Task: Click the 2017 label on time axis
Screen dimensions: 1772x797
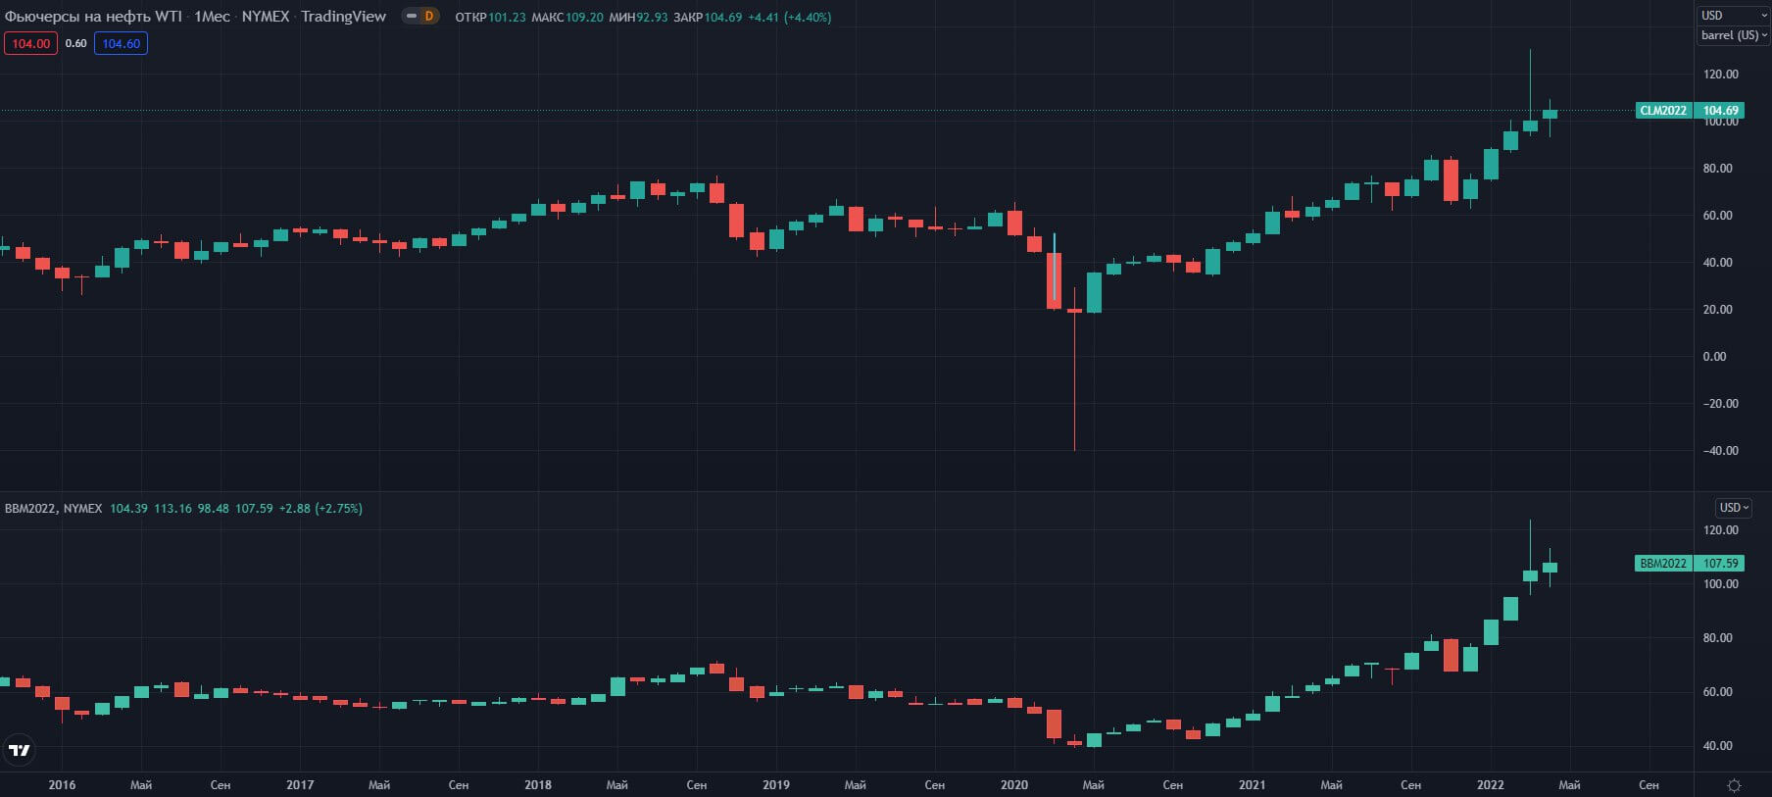Action: pyautogui.click(x=300, y=785)
